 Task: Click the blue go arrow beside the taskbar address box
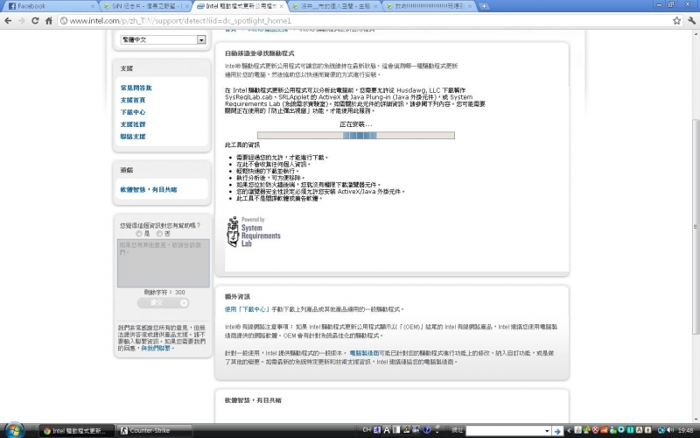point(557,431)
